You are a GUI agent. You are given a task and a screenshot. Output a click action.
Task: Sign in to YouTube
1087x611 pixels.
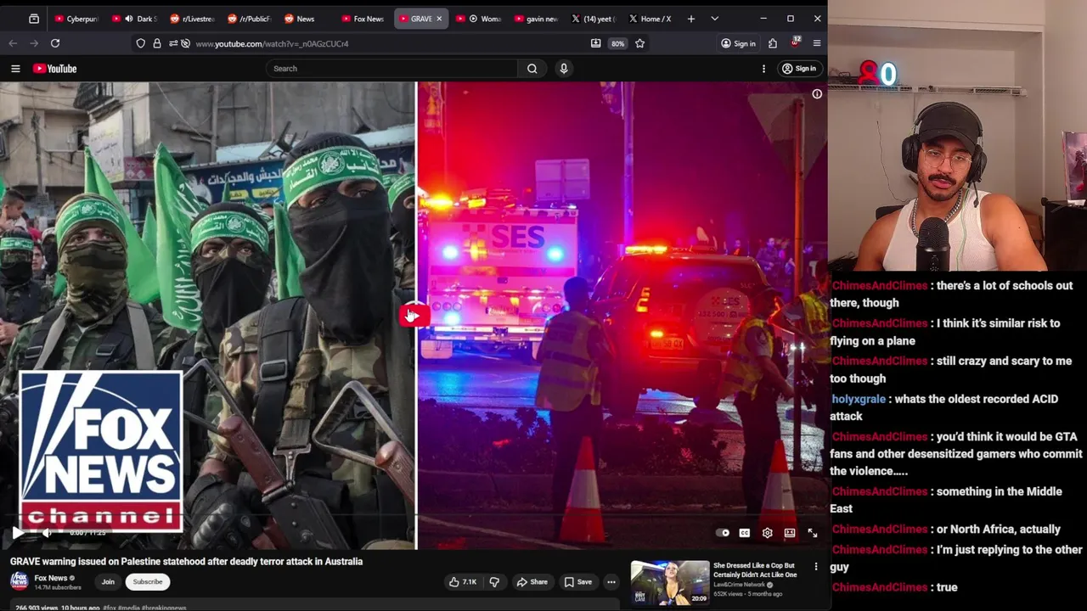799,69
